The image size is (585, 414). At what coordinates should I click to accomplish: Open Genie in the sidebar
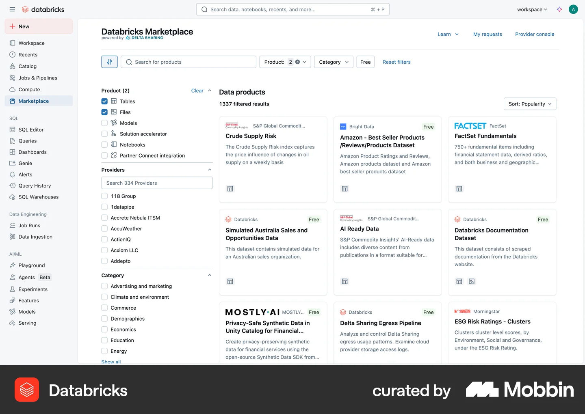coord(39,164)
